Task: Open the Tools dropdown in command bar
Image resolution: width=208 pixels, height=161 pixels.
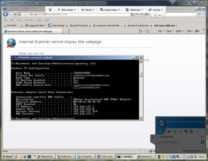Action: coord(190,31)
